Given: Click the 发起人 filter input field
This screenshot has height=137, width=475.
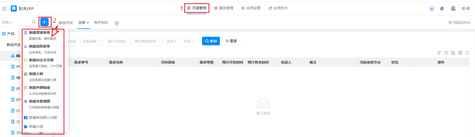Looking at the screenshot, I should coord(172,41).
